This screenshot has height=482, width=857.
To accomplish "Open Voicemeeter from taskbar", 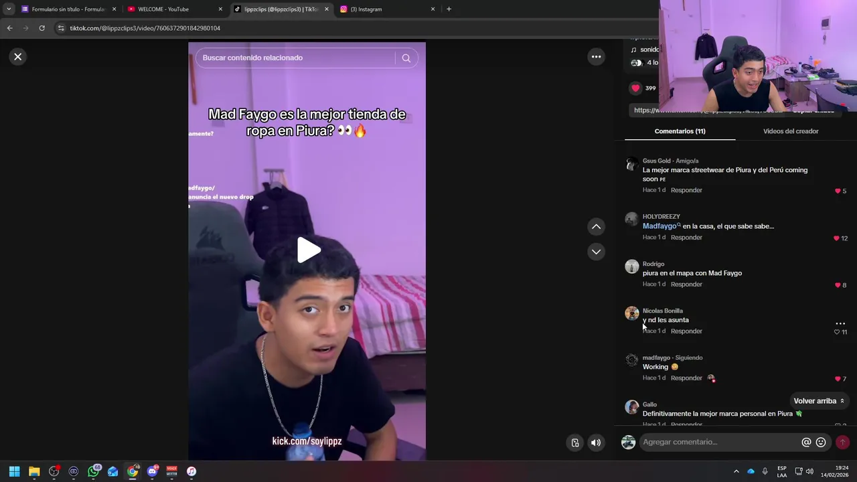I will tap(171, 471).
